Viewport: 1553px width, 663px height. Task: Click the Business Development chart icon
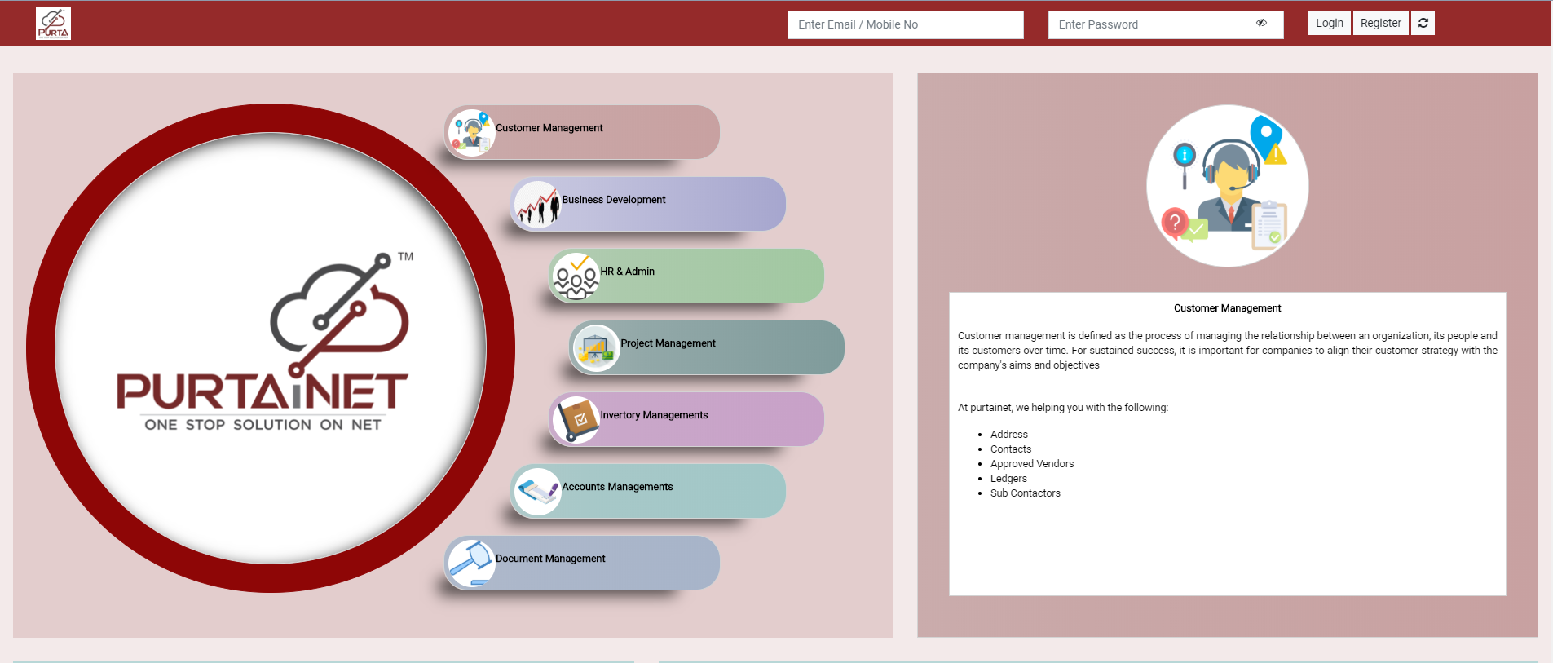(x=537, y=205)
